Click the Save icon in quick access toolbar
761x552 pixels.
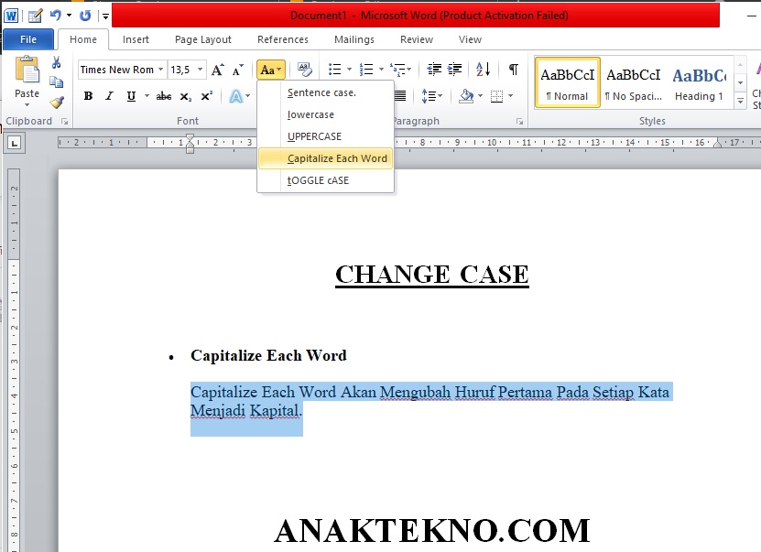tap(35, 16)
